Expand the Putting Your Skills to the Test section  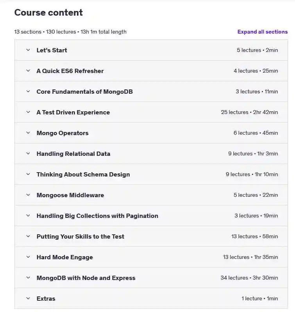pyautogui.click(x=151, y=236)
